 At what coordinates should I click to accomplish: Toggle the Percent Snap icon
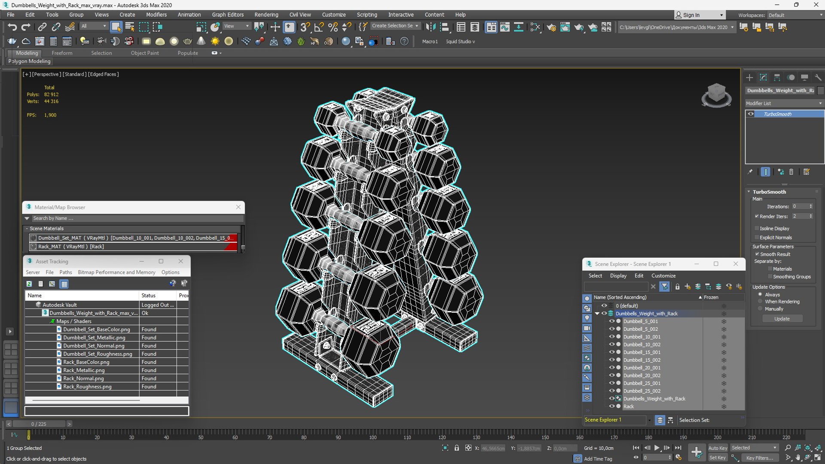(x=333, y=27)
